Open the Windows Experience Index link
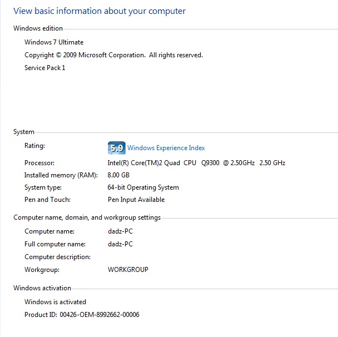The height and width of the screenshot is (337, 338). coord(166,148)
